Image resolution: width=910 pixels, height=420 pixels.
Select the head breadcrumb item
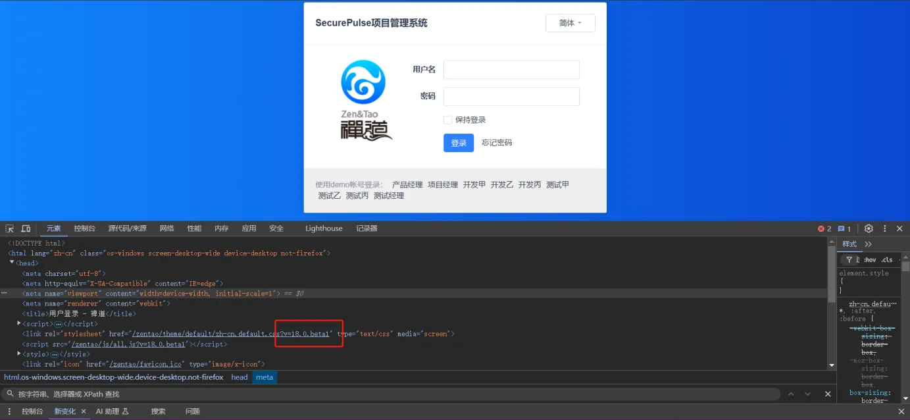[240, 377]
